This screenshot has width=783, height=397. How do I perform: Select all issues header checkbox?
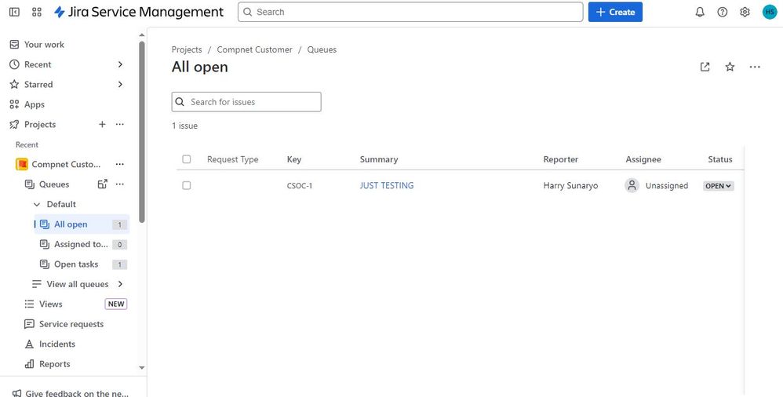pos(186,159)
